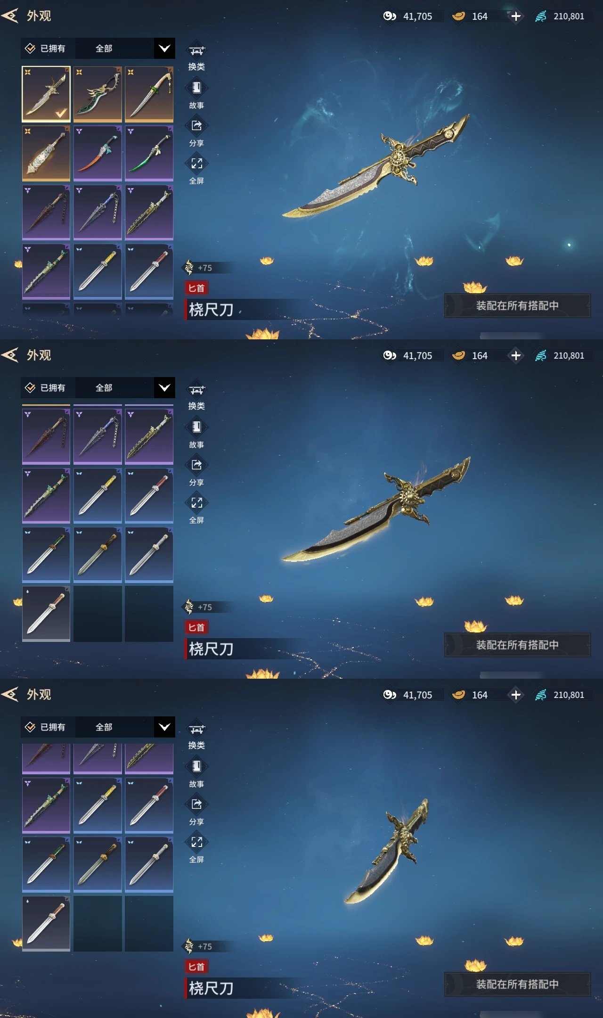The width and height of the screenshot is (603, 1018).
Task: Click 装配在所有搭配中 button in bottommost screen
Action: point(517,984)
